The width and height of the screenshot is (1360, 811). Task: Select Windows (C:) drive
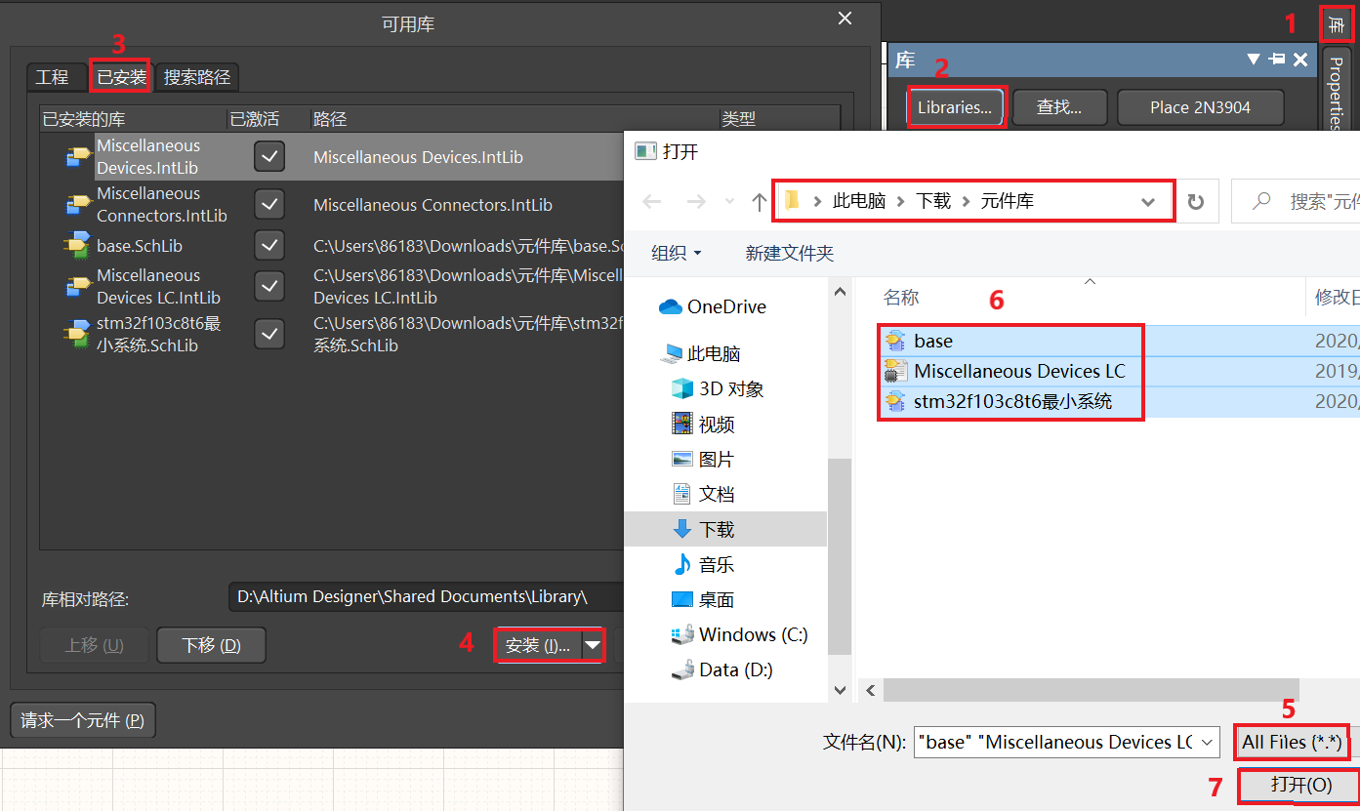pyautogui.click(x=739, y=634)
